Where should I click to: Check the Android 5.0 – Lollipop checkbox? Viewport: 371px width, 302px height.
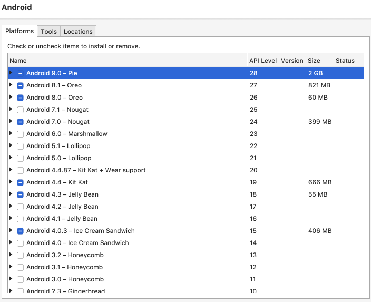(21, 158)
